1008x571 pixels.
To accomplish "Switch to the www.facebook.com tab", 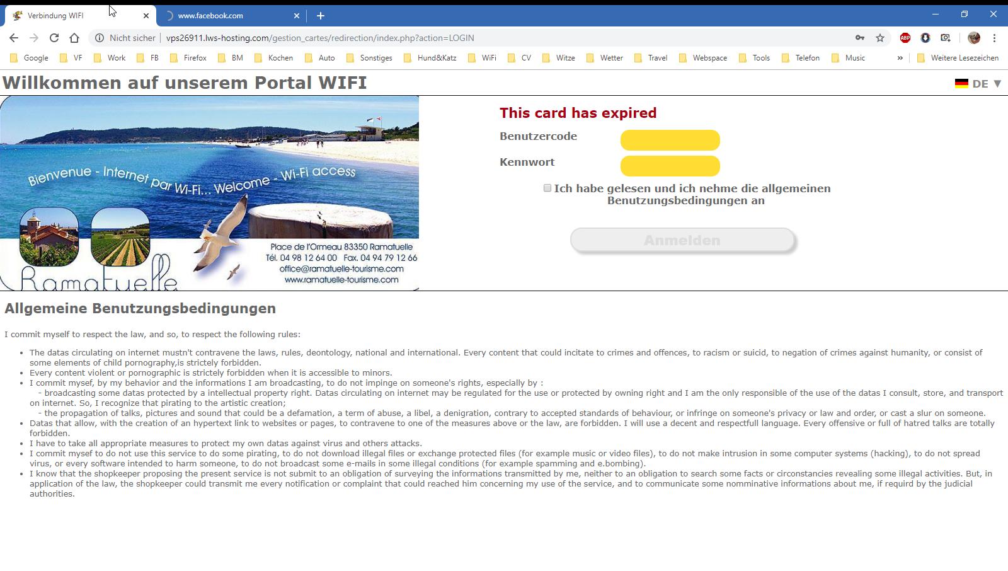I will 227,15.
